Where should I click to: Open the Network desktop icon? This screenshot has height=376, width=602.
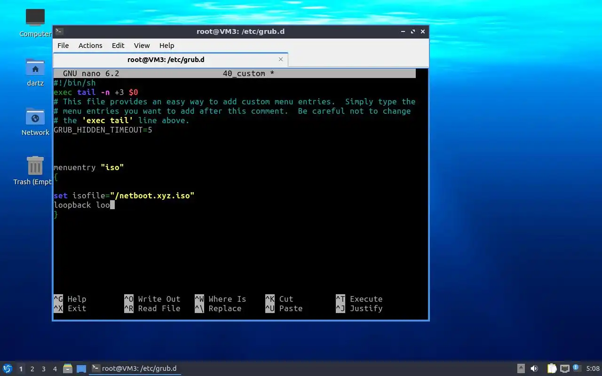[35, 121]
